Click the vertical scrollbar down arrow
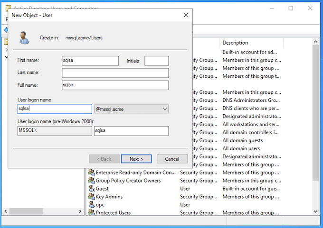 [x=315, y=211]
